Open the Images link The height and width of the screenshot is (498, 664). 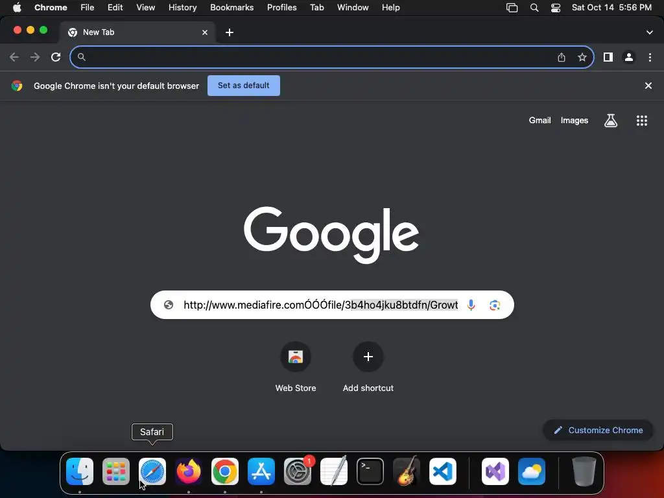575,120
